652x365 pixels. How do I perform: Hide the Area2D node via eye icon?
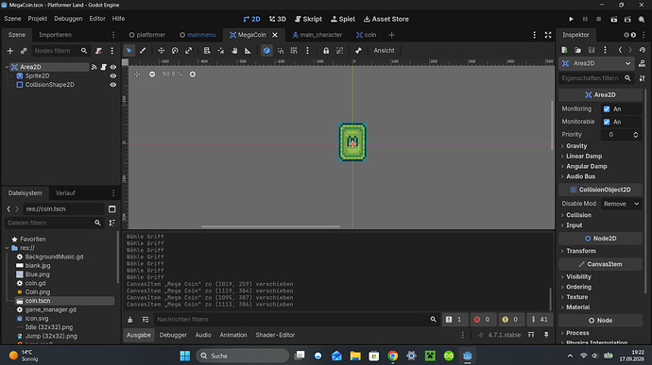(x=113, y=67)
